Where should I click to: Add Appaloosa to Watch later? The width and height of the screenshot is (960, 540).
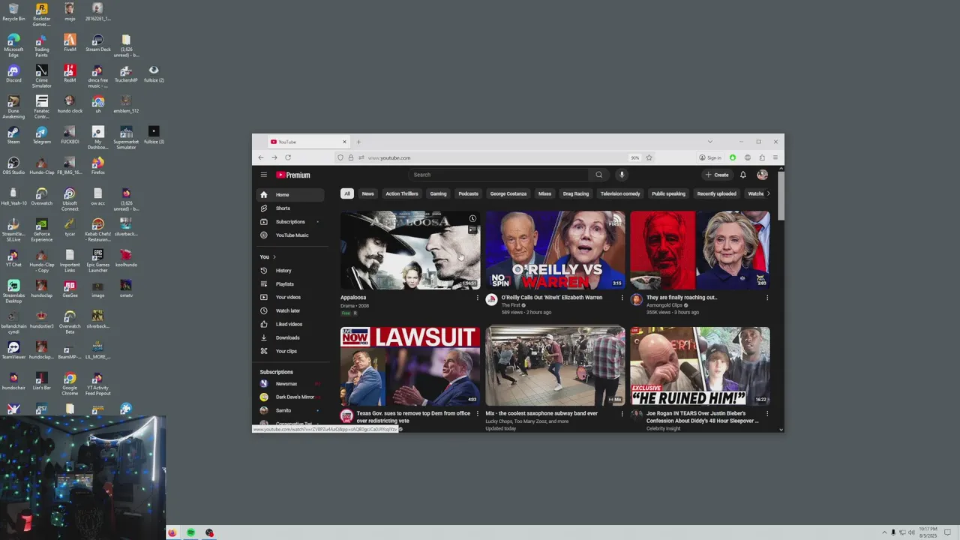pyautogui.click(x=472, y=219)
